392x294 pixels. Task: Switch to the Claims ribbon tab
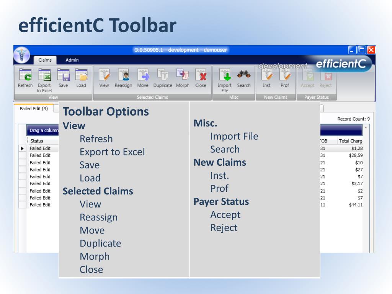(45, 60)
